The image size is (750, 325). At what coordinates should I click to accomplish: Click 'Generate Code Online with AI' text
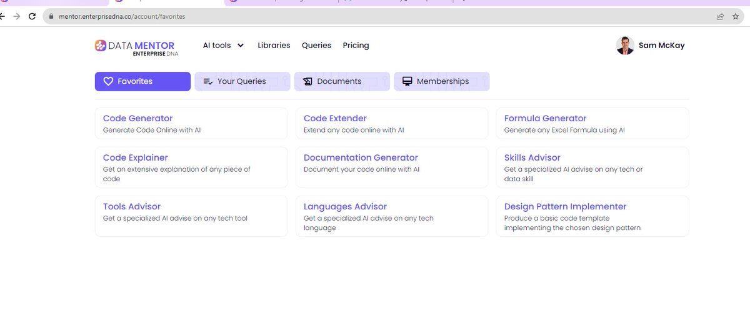coord(152,130)
